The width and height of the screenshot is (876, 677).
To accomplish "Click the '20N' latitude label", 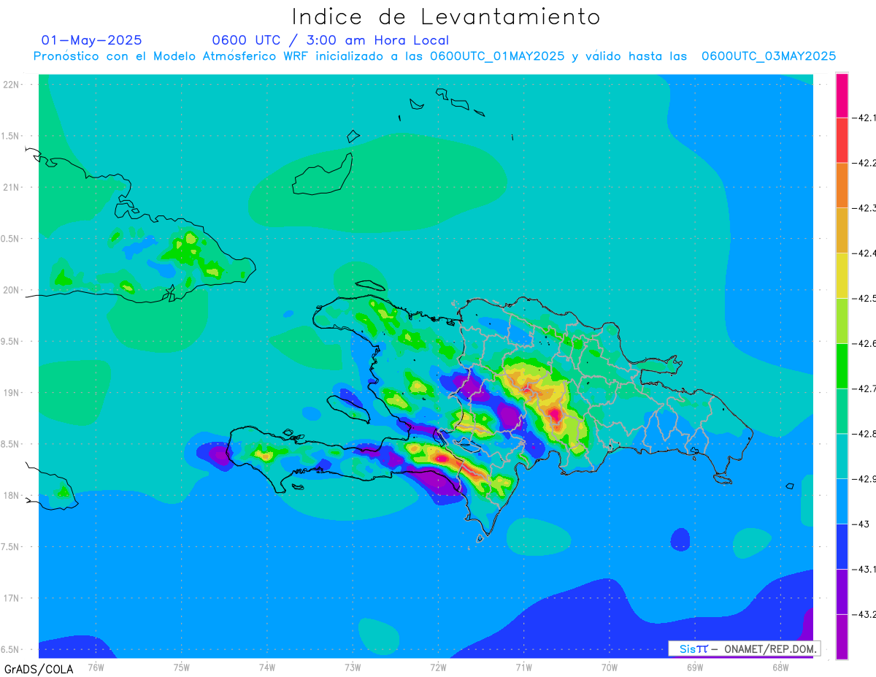I will tap(11, 290).
